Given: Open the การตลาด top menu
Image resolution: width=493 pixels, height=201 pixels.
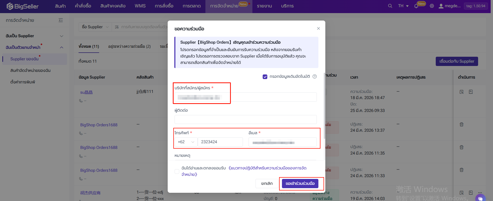Looking at the screenshot, I should (x=192, y=6).
